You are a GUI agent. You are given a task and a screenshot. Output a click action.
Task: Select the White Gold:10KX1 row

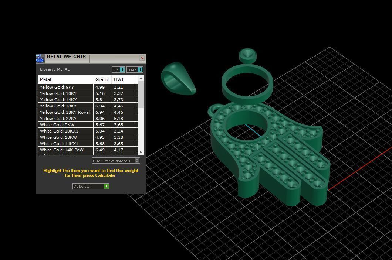88,131
